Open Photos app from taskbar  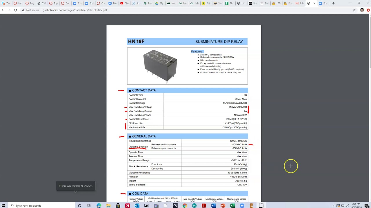146,206
